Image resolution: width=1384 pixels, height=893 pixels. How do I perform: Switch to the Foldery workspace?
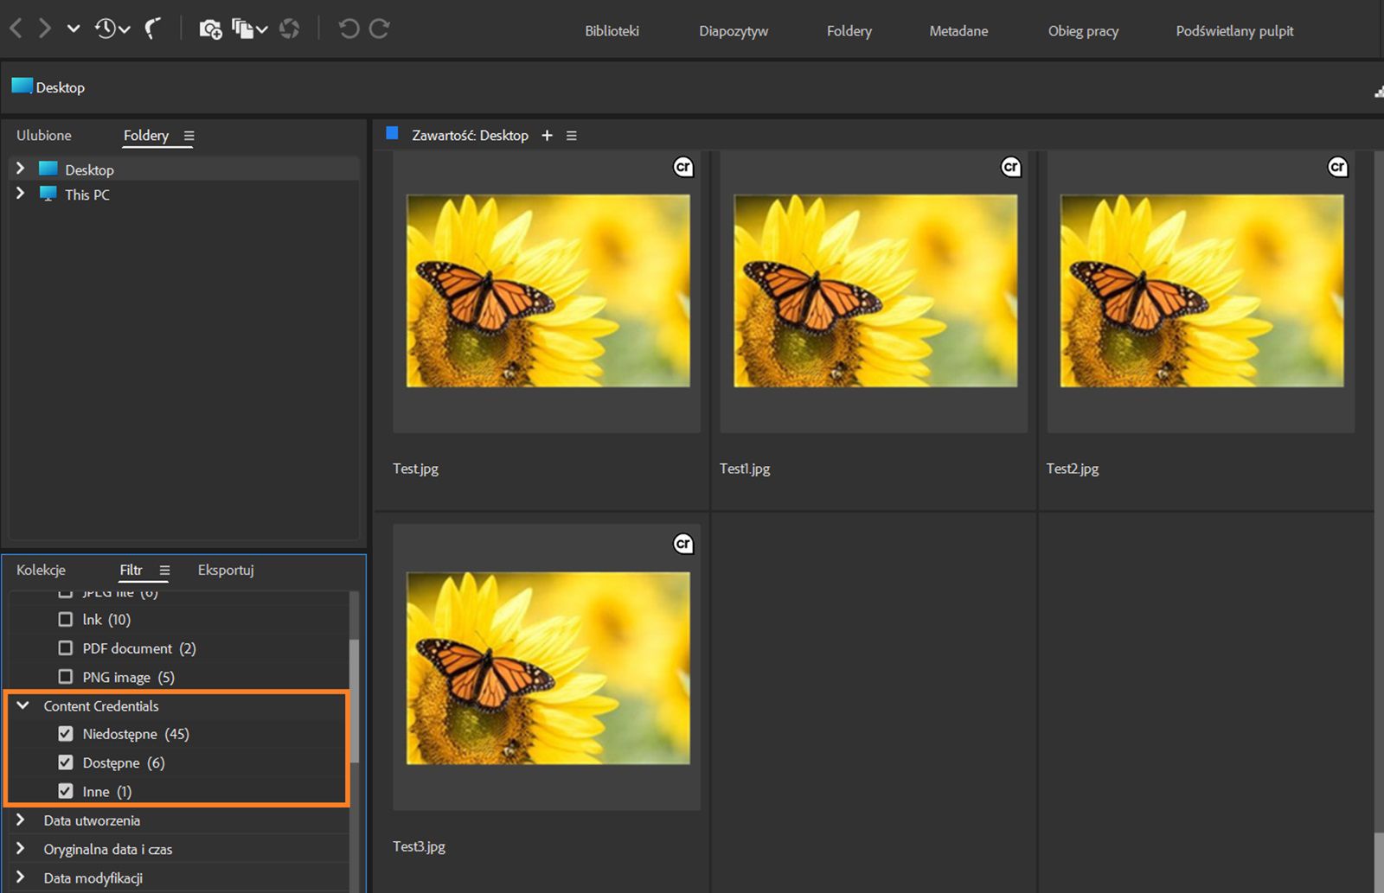click(x=849, y=31)
